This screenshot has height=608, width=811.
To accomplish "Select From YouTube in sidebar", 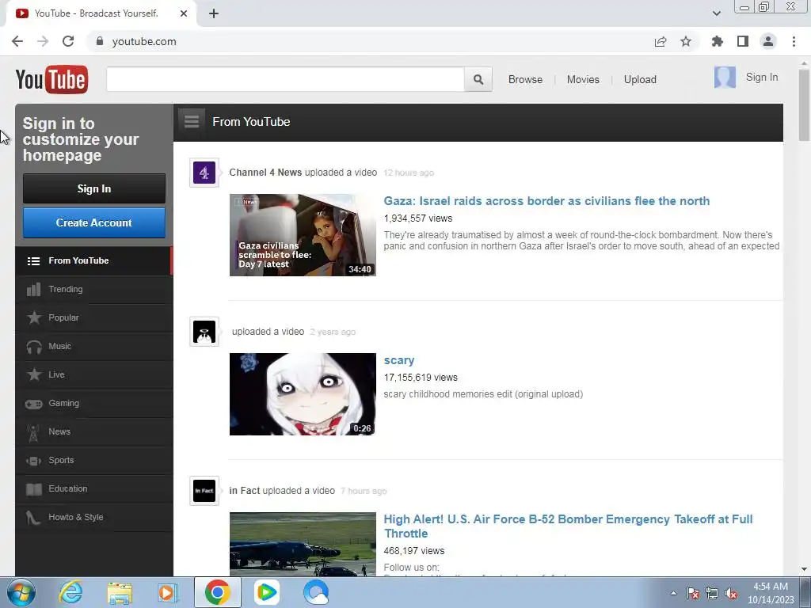I will [x=93, y=260].
